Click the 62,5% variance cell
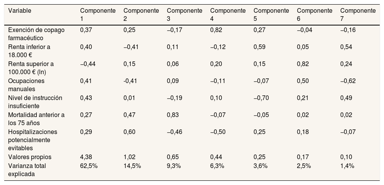The height and width of the screenshot is (185, 384). (87, 166)
